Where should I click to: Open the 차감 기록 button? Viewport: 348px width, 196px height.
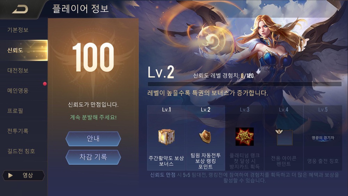(93, 157)
